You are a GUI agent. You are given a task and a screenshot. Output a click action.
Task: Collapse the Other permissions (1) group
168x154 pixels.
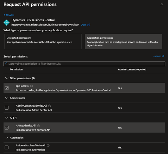click(x=7, y=78)
